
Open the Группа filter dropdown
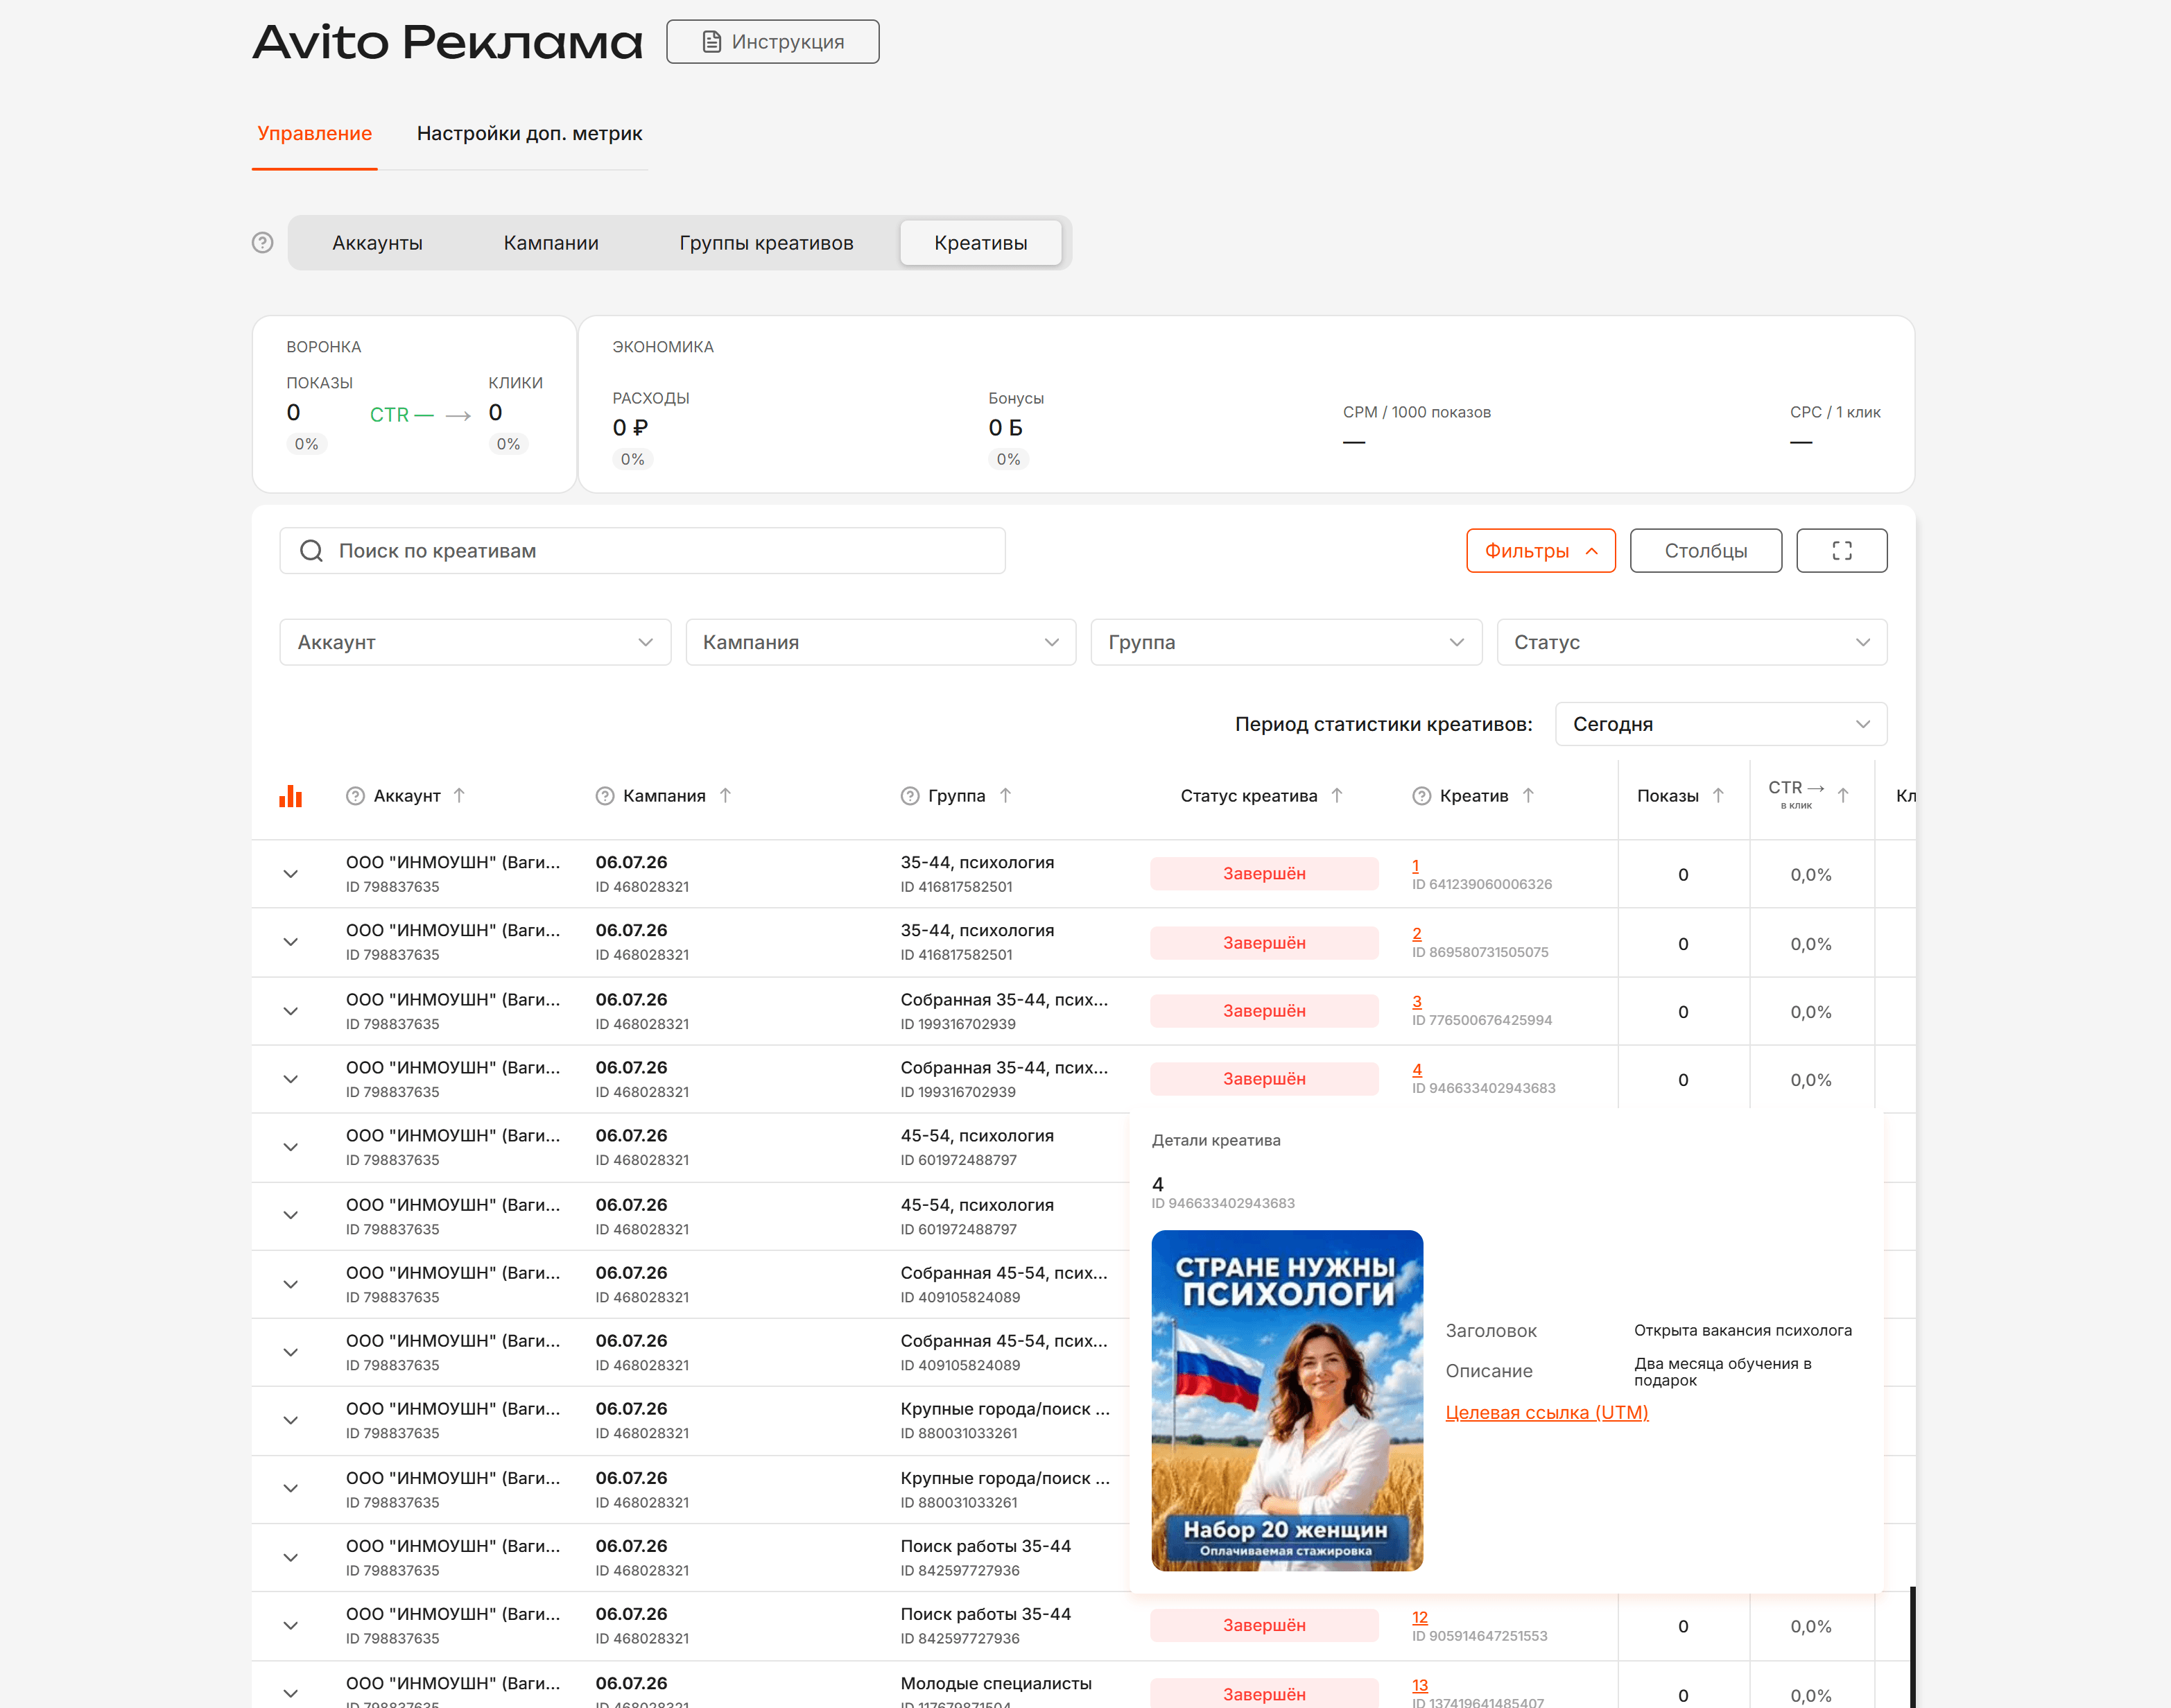tap(1286, 642)
